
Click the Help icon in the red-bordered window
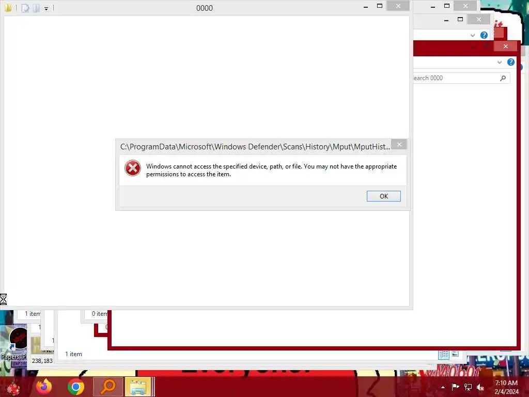pyautogui.click(x=511, y=62)
